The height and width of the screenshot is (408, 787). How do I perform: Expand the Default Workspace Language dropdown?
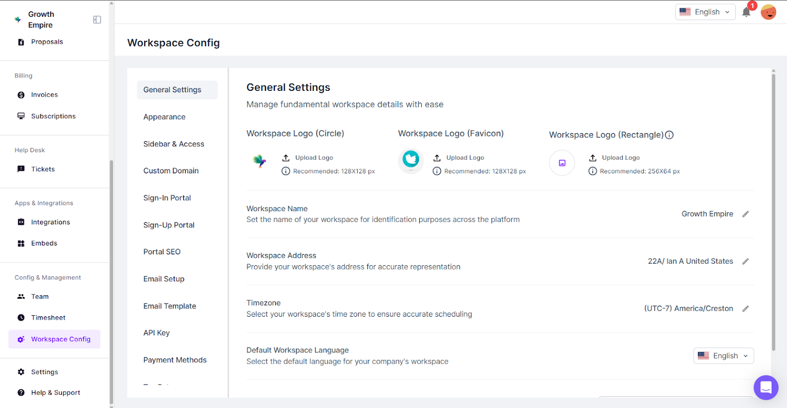point(723,355)
